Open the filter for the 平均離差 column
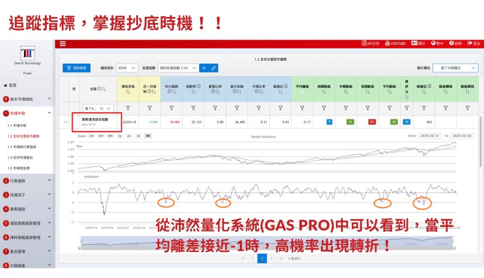The image size is (484, 278). point(302,108)
